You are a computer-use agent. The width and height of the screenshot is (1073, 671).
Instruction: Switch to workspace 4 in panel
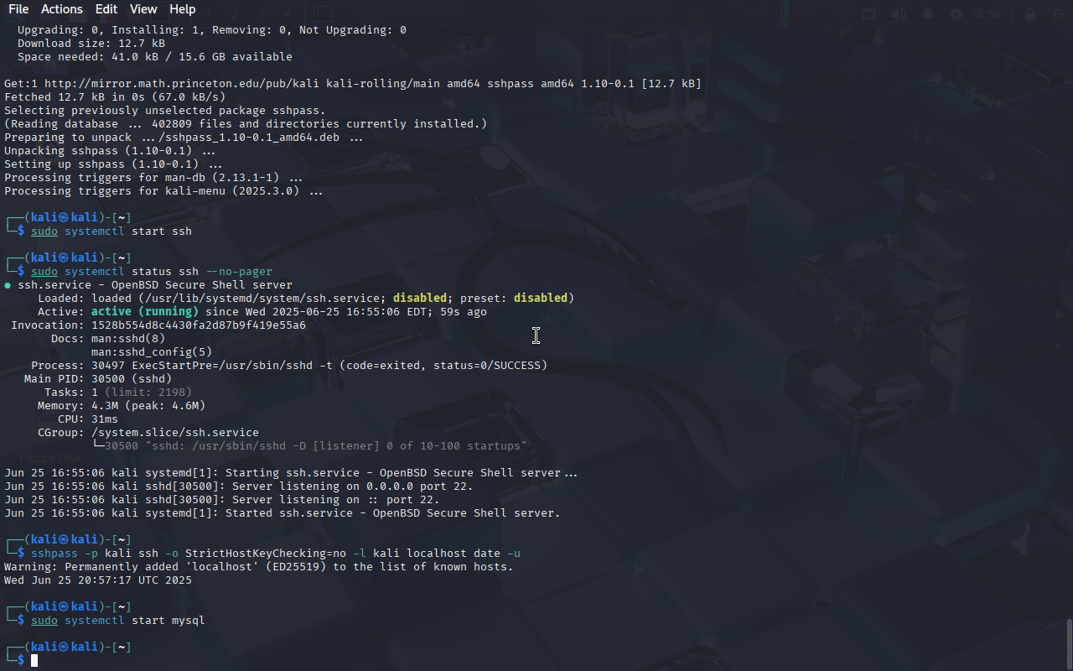coord(288,14)
